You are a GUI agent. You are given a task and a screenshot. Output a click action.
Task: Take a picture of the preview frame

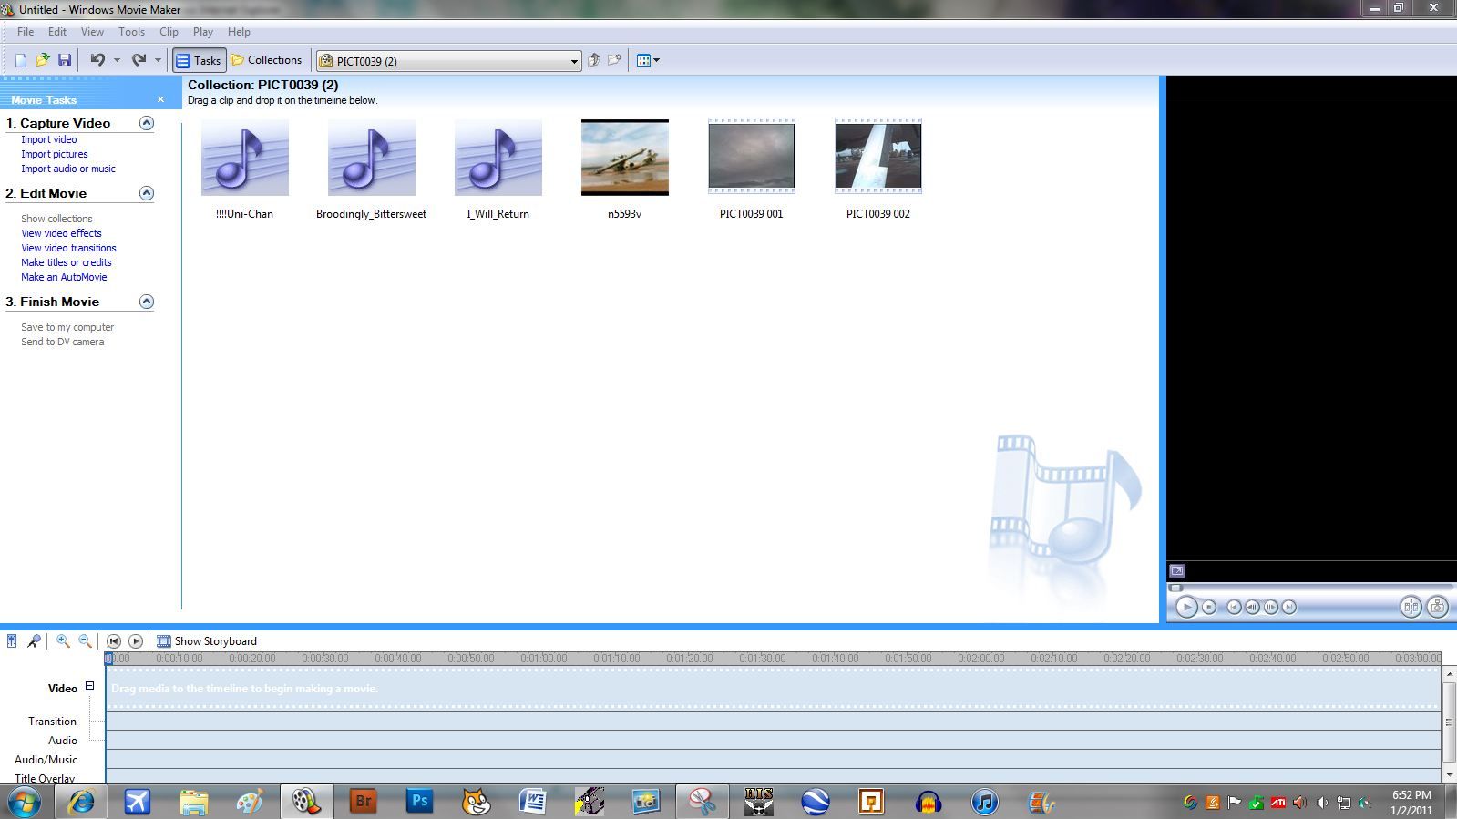coord(1437,607)
